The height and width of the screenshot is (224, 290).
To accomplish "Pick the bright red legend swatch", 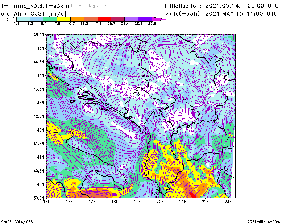I will [104, 19].
